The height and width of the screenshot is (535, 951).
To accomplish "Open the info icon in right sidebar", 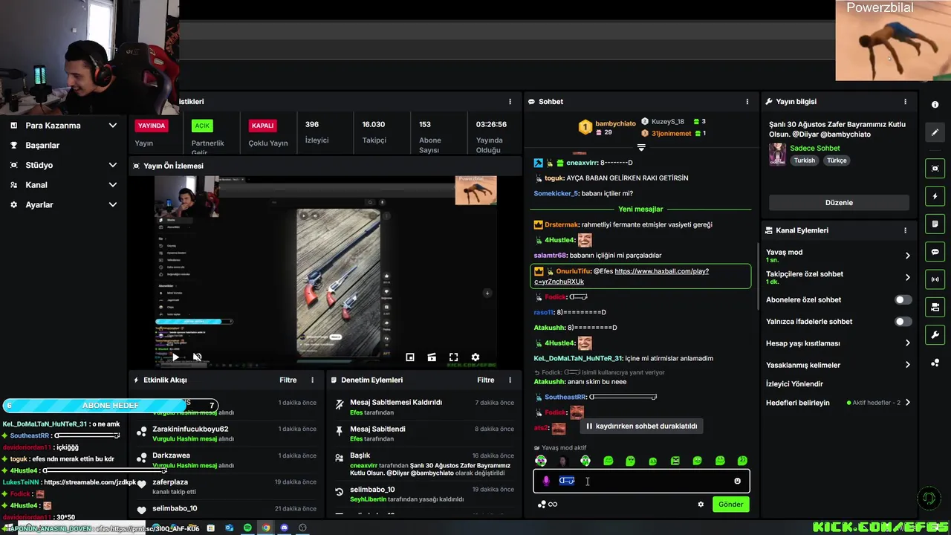I will pyautogui.click(x=935, y=105).
